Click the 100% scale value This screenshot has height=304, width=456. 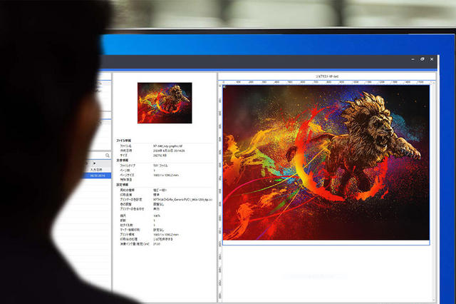click(x=157, y=216)
